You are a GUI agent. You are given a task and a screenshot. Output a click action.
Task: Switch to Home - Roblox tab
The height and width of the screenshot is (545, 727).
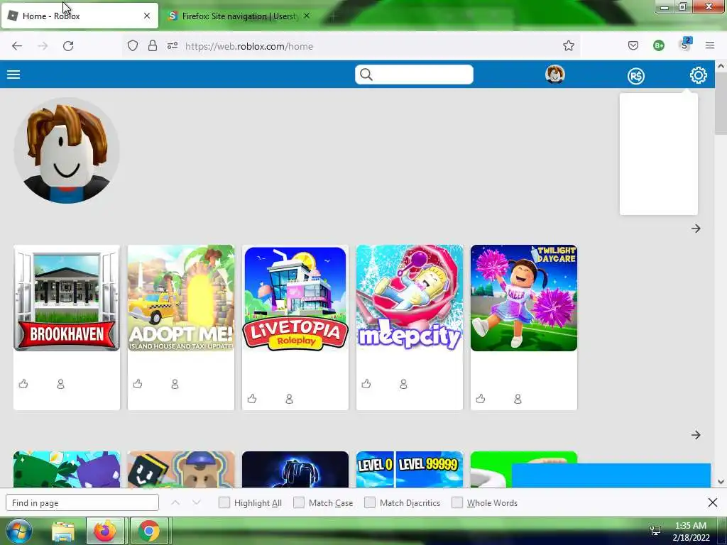[x=80, y=16]
